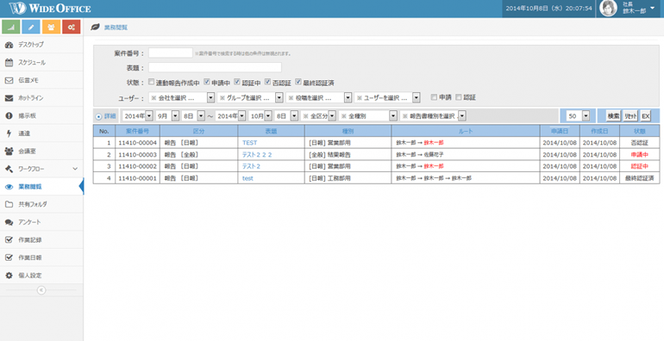The height and width of the screenshot is (341, 664).
Task: Click the red 申請中 status cell
Action: tap(640, 154)
